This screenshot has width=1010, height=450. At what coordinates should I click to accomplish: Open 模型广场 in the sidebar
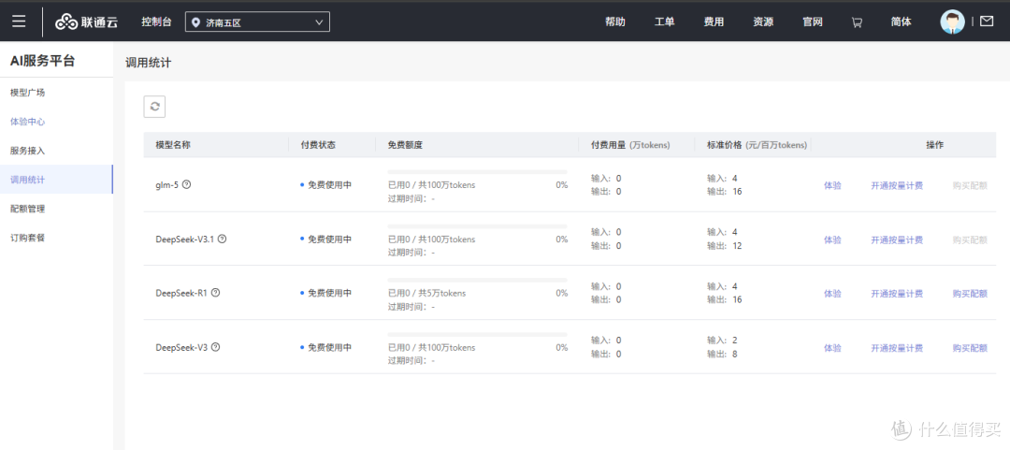(27, 93)
